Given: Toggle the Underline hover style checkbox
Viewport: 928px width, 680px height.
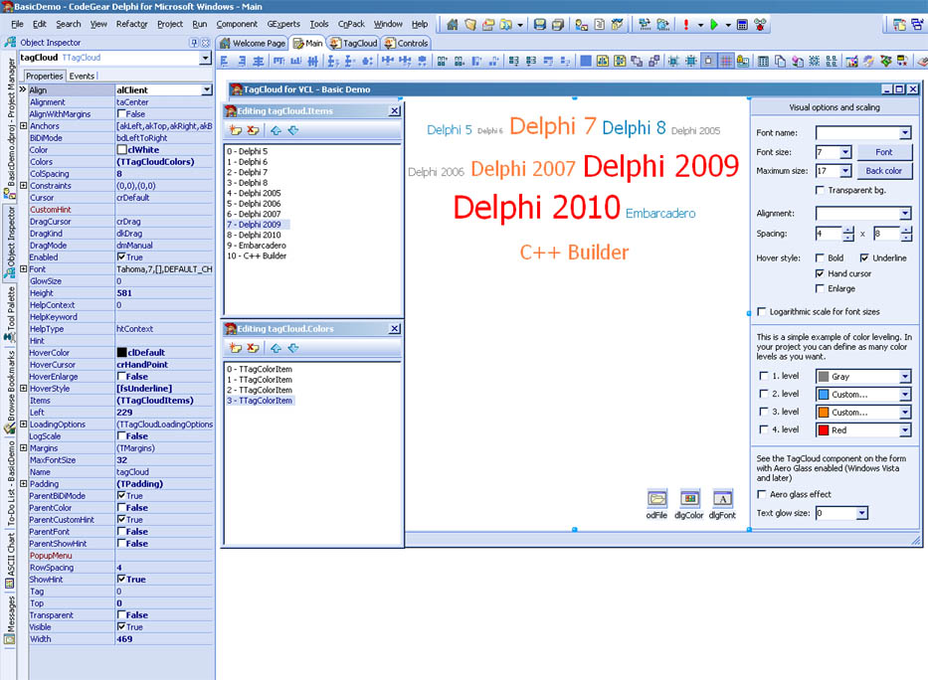Looking at the screenshot, I should pyautogui.click(x=864, y=257).
